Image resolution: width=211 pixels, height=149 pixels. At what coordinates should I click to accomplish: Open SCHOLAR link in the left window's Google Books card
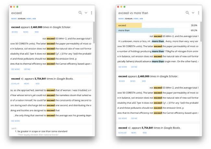[15, 83]
